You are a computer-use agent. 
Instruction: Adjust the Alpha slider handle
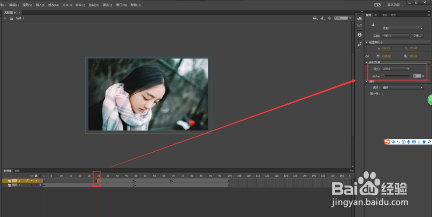click(x=383, y=76)
